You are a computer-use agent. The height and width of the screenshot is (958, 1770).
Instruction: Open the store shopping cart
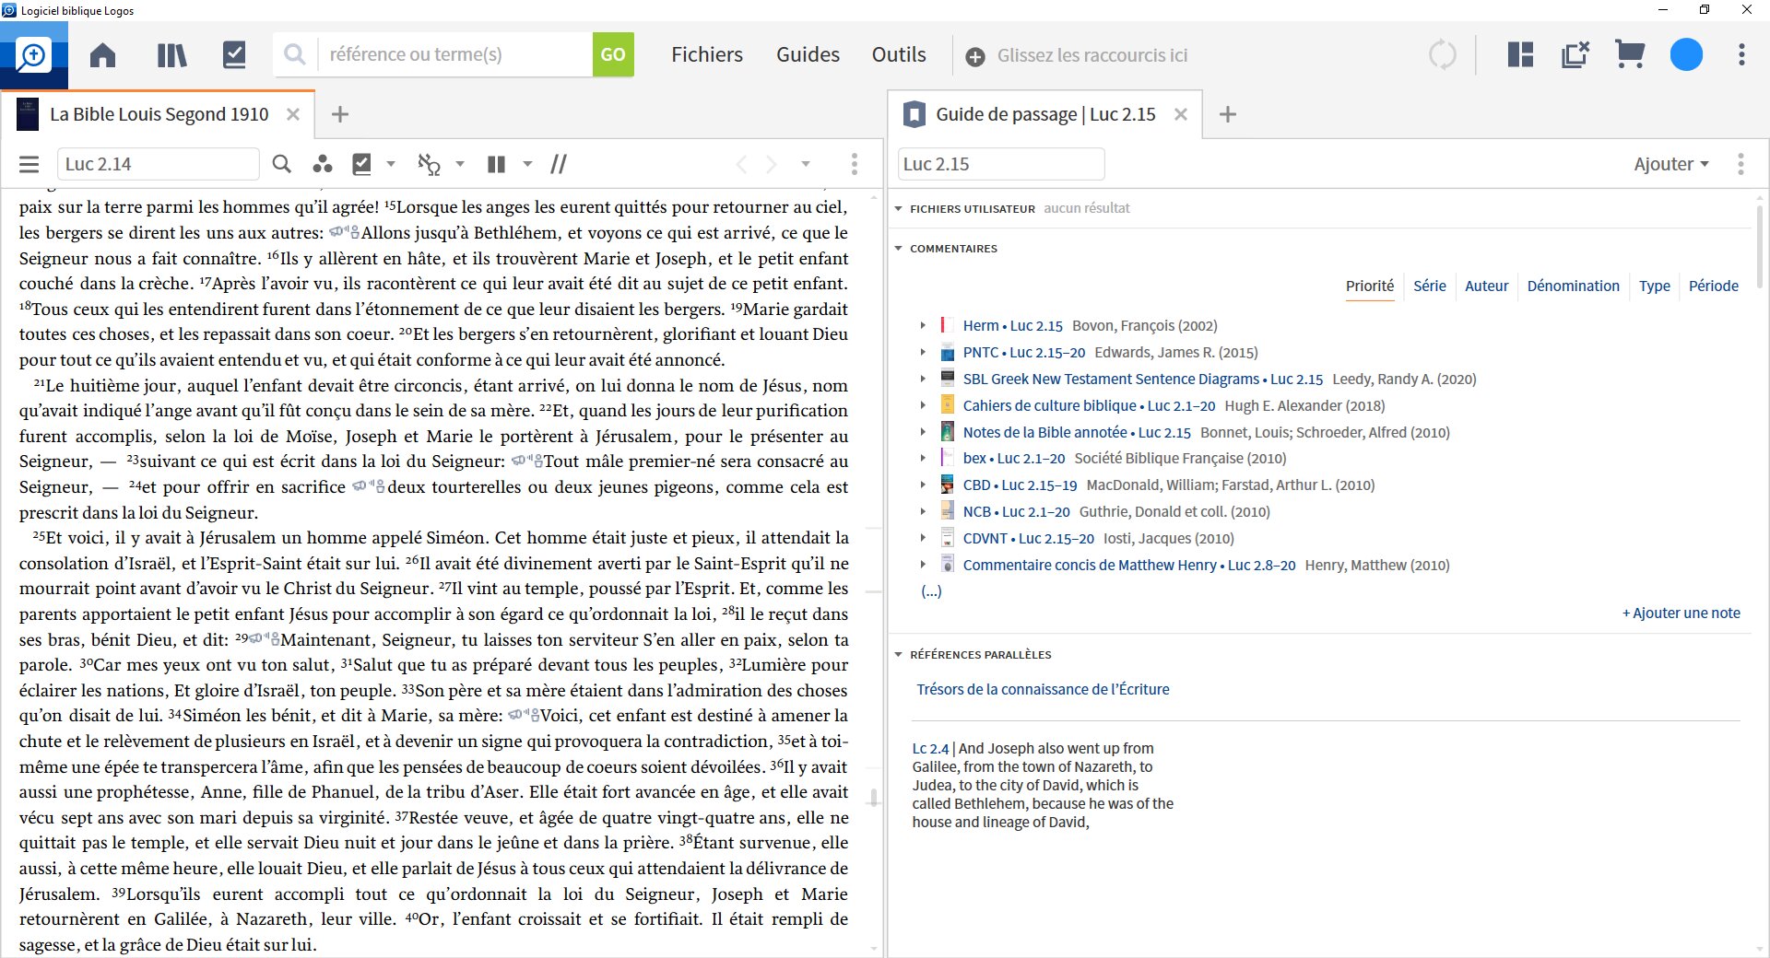1630,54
